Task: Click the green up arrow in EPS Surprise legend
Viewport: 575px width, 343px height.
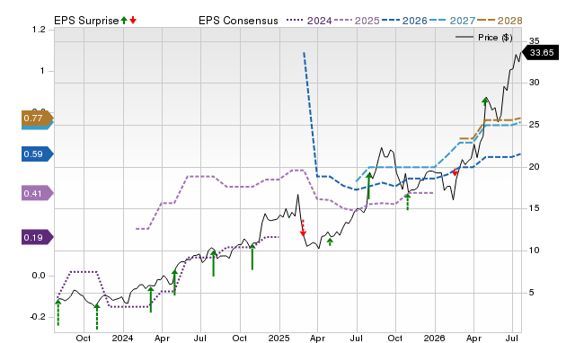Action: pos(124,20)
